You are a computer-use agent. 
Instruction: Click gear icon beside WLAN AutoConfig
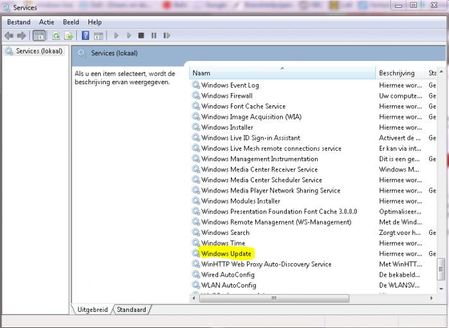(x=196, y=285)
